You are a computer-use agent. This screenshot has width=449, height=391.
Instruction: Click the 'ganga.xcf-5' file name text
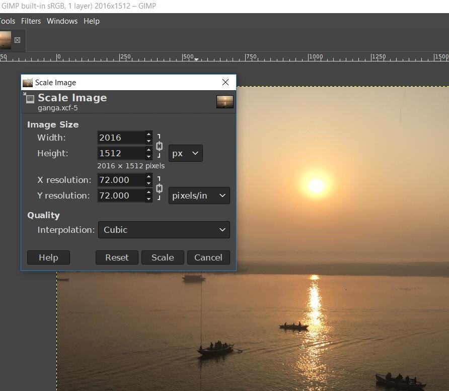pos(57,108)
